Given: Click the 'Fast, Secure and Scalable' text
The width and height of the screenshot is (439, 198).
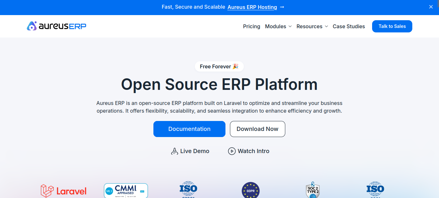Looking at the screenshot, I should pos(193,7).
